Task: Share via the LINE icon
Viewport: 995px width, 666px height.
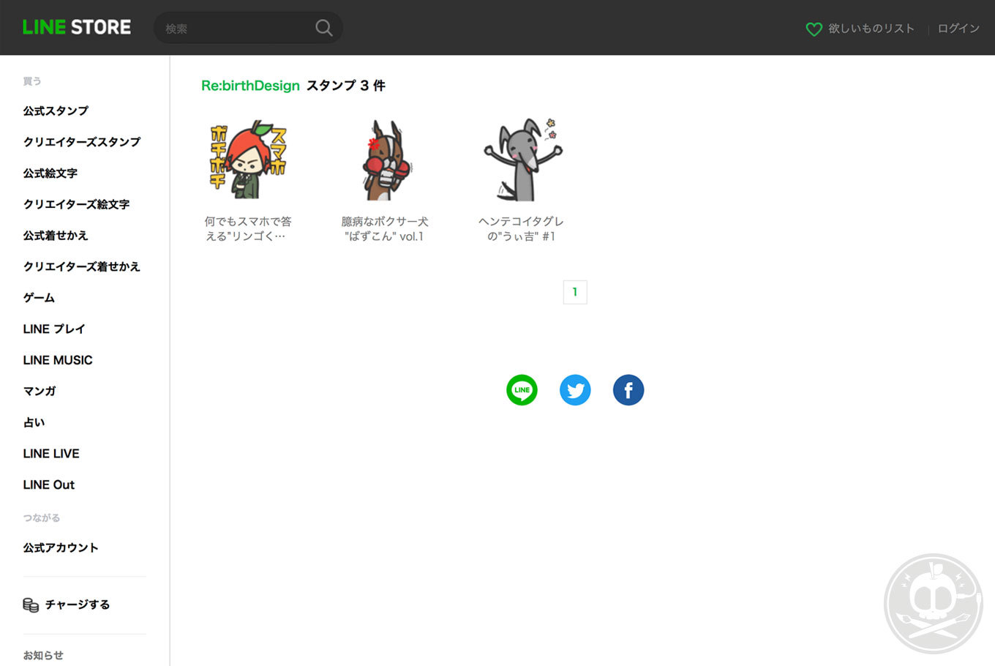Action: coord(522,390)
